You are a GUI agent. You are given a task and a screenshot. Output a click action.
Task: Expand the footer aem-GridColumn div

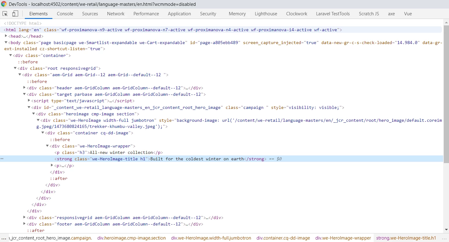[x=25, y=224]
